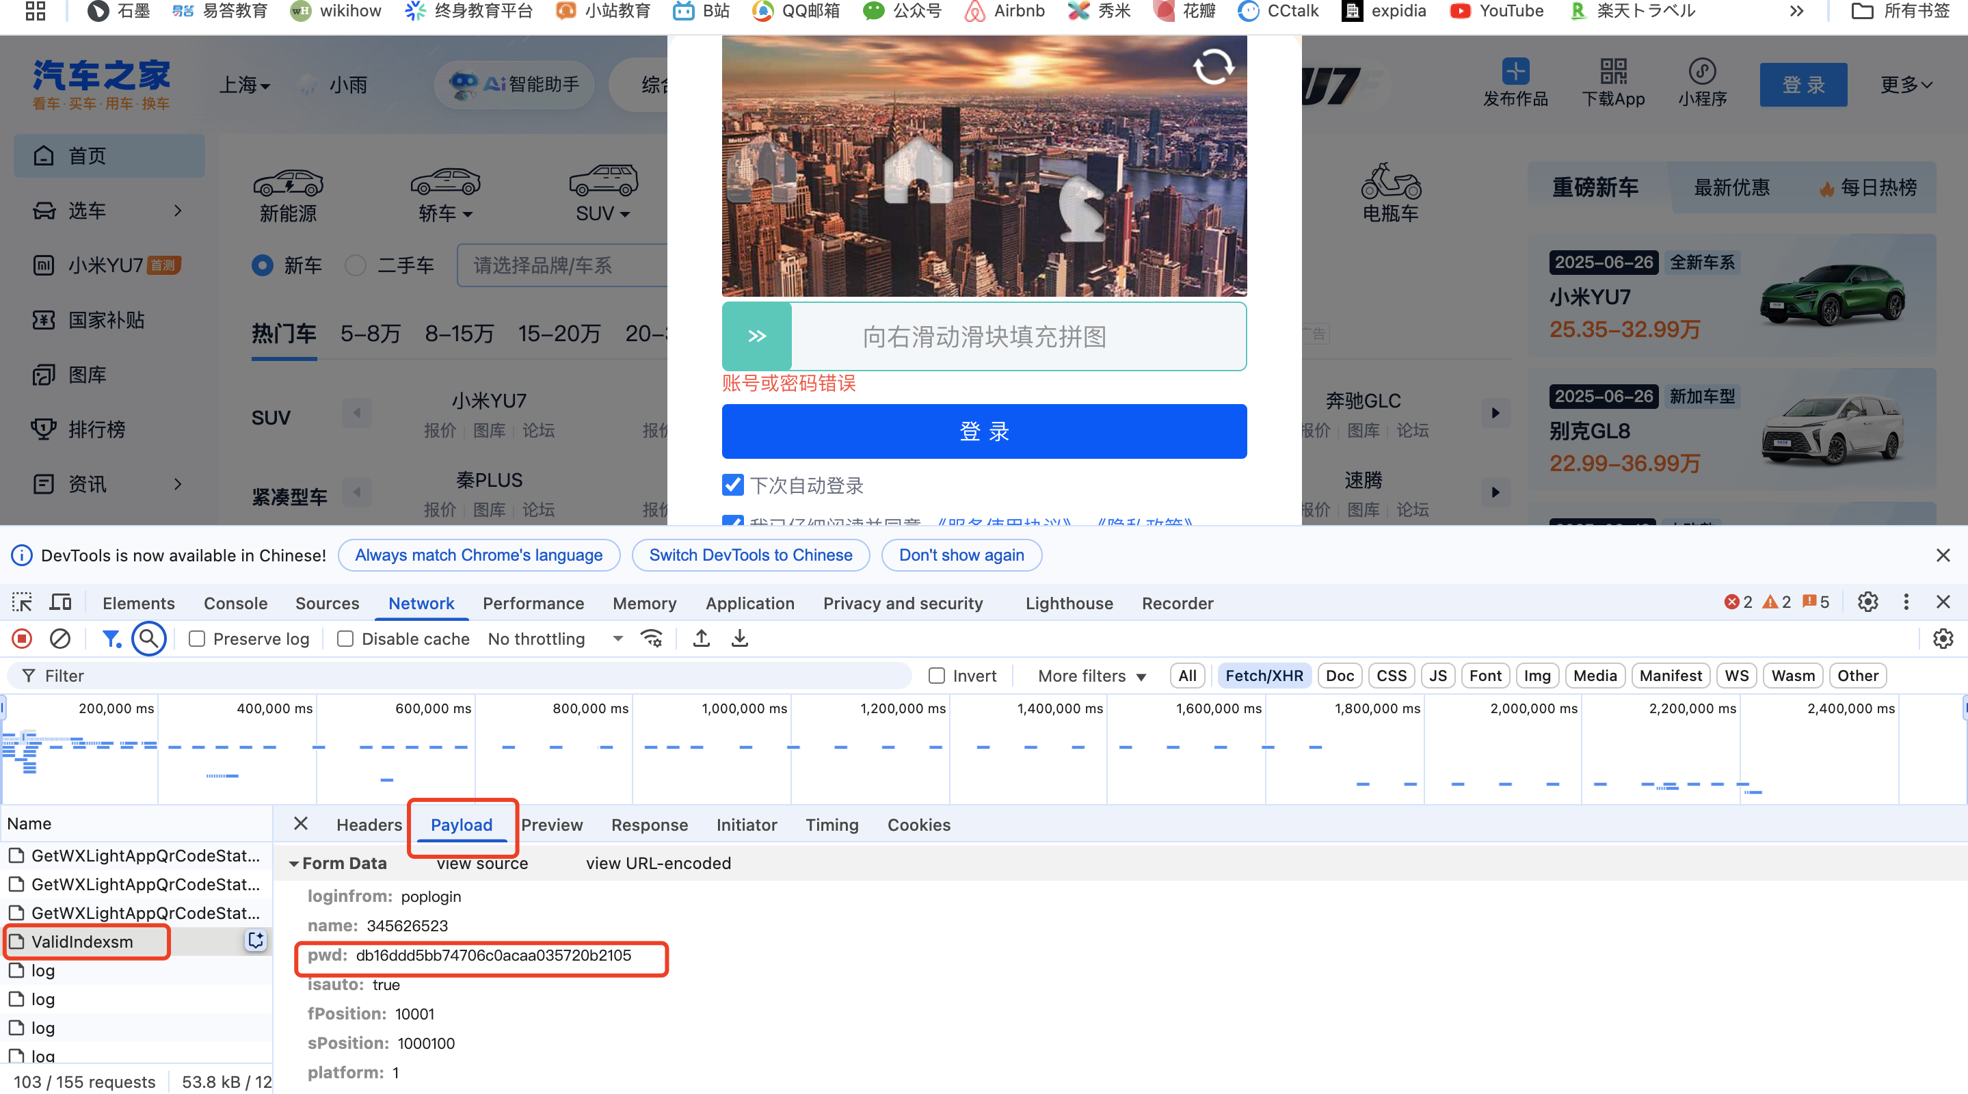Viewport: 1968px width, 1094px height.
Task: Expand the SUV category dropdown
Action: coord(602,213)
